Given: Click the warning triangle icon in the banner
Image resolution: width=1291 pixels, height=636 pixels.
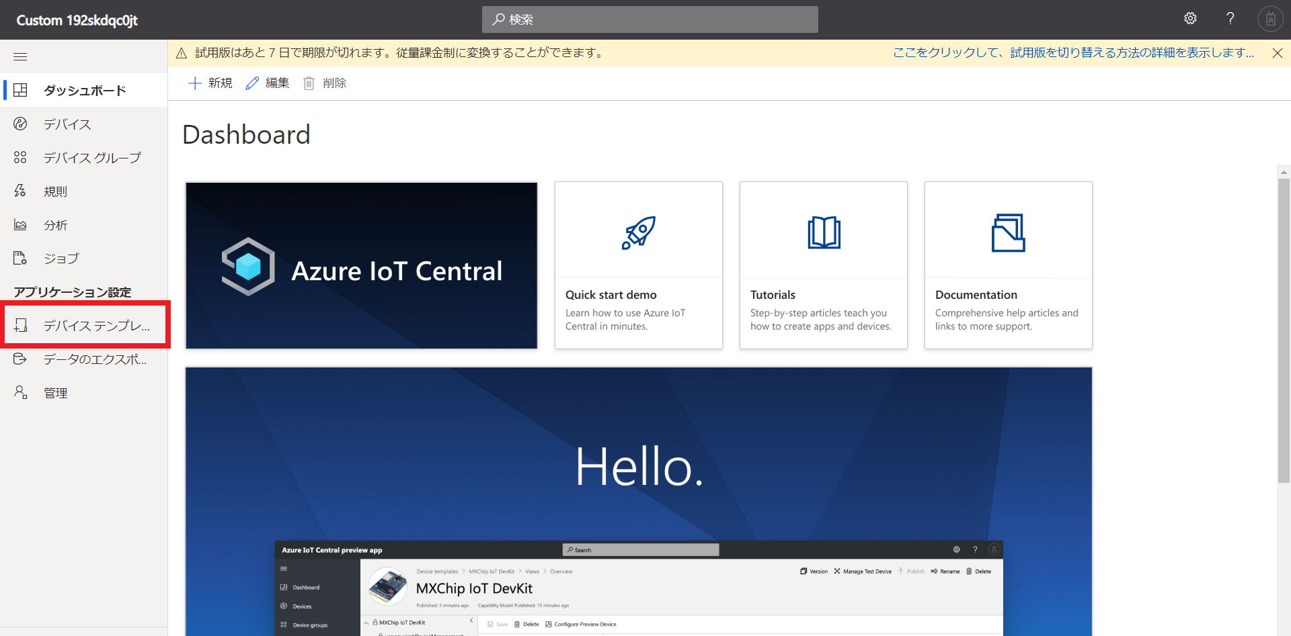Looking at the screenshot, I should [182, 53].
